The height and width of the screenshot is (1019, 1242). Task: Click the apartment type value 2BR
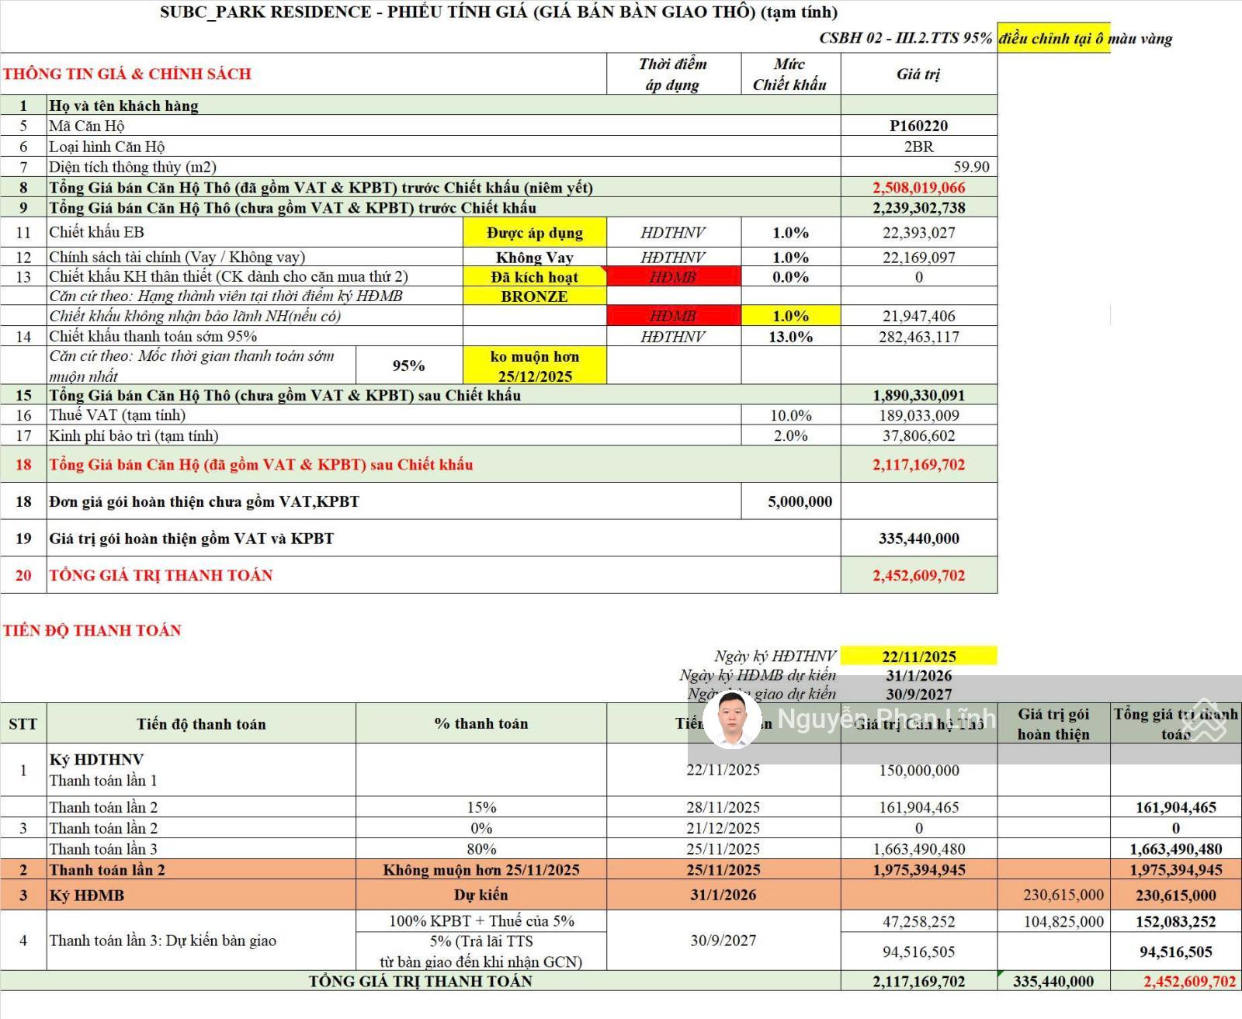[x=918, y=147]
